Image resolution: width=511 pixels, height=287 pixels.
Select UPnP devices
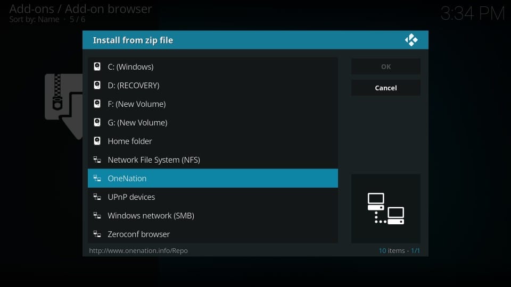click(x=213, y=197)
